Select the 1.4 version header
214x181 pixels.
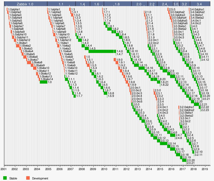[83, 4]
